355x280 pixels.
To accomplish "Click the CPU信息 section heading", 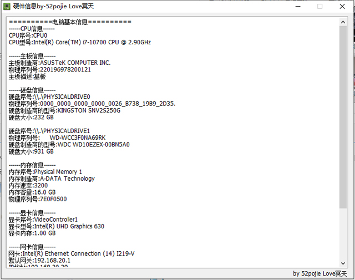I will 32,29.
